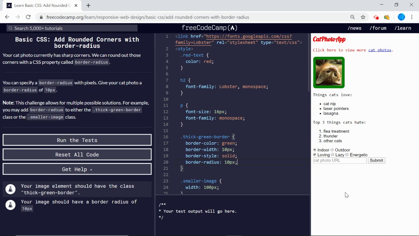This screenshot has width=419, height=236.
Task: Open a new browser tab
Action: pos(88,5)
